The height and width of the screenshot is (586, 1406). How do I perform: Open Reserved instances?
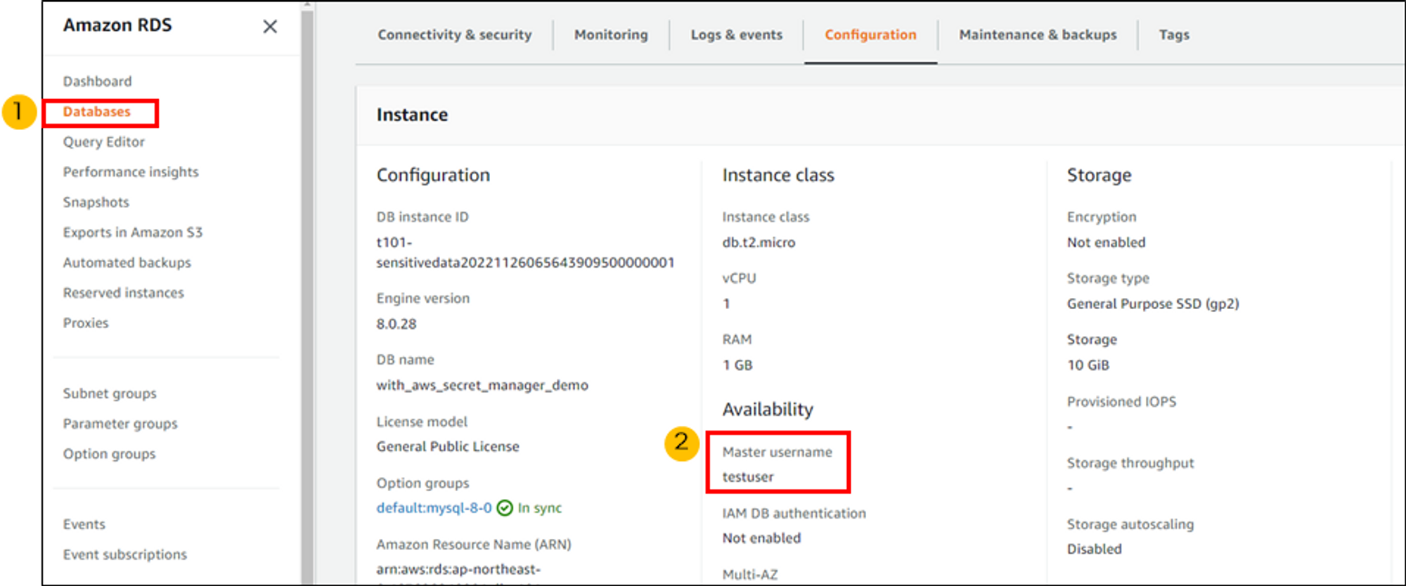click(x=124, y=293)
